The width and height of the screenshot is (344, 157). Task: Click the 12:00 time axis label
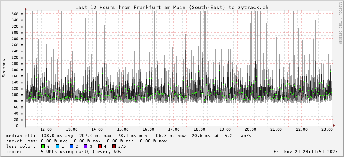click(x=46, y=129)
